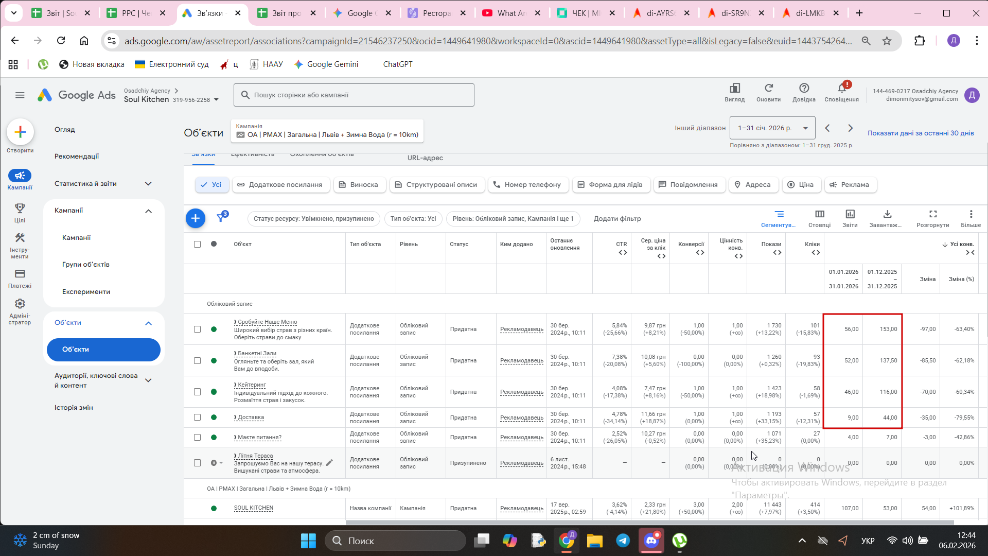This screenshot has width=988, height=556.
Task: Click Додати фільтр button
Action: [x=617, y=219]
